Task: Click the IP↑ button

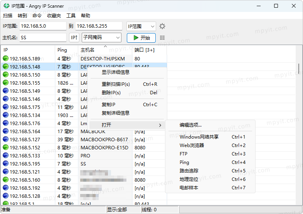Action: (74, 38)
